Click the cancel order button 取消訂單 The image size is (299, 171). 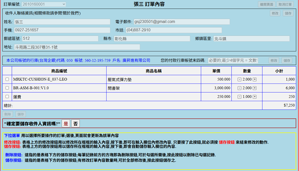(x=285, y=4)
